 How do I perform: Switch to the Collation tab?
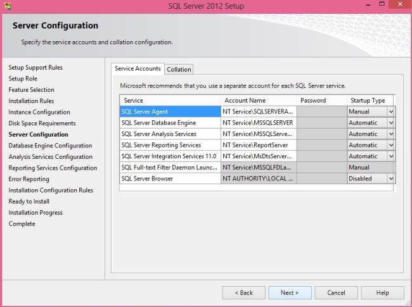pos(179,69)
